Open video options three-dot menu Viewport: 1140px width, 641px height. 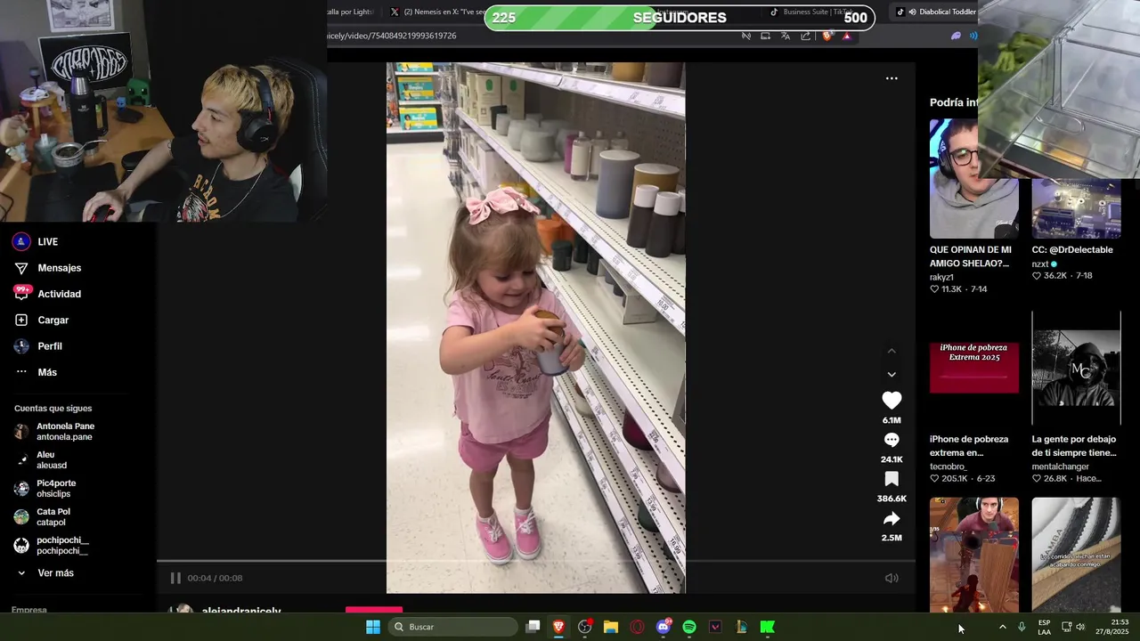pos(892,78)
